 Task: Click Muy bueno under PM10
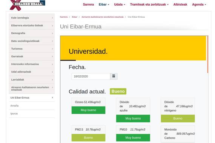point(133,138)
